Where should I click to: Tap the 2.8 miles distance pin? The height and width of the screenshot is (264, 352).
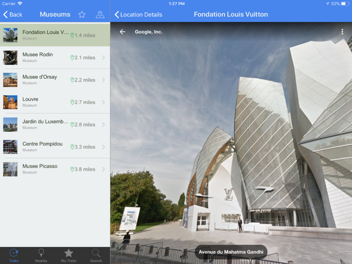tap(72, 125)
